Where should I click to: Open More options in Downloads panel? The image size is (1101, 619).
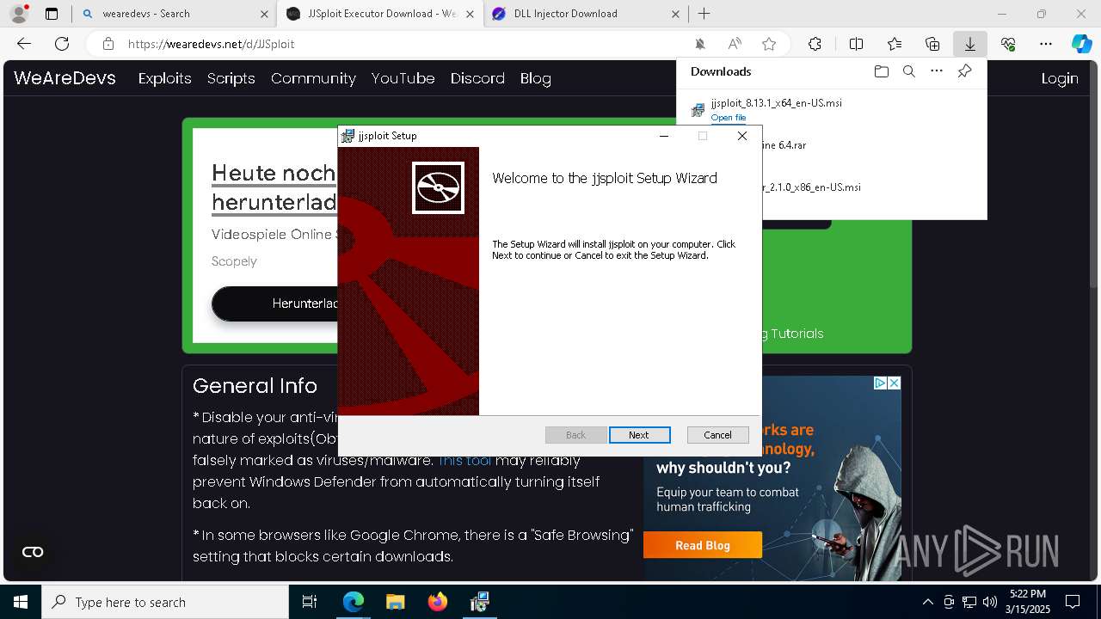[x=937, y=71]
